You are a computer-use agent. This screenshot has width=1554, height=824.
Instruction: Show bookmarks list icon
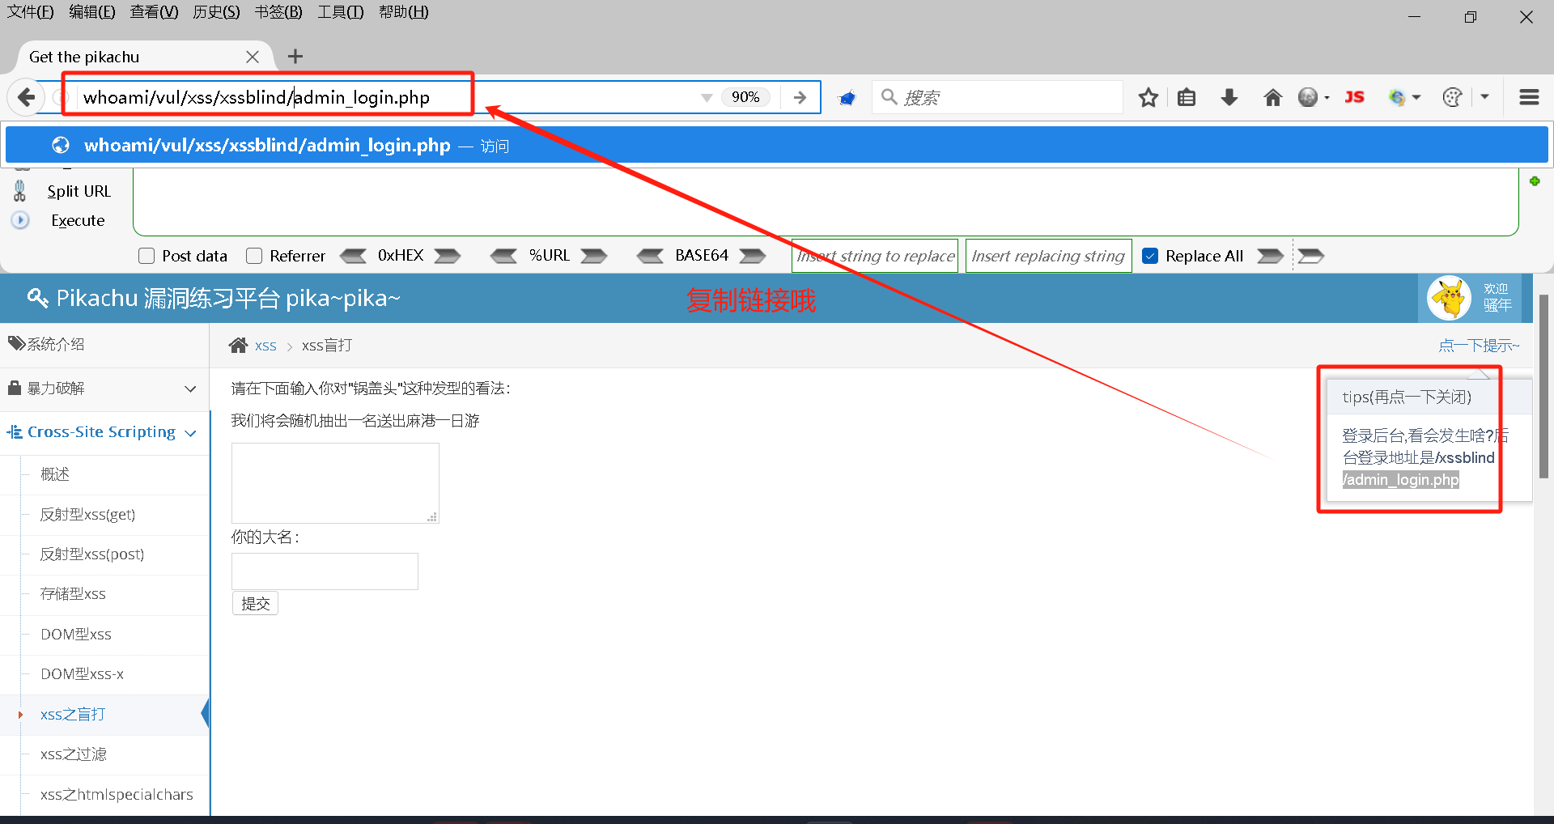tap(1187, 98)
